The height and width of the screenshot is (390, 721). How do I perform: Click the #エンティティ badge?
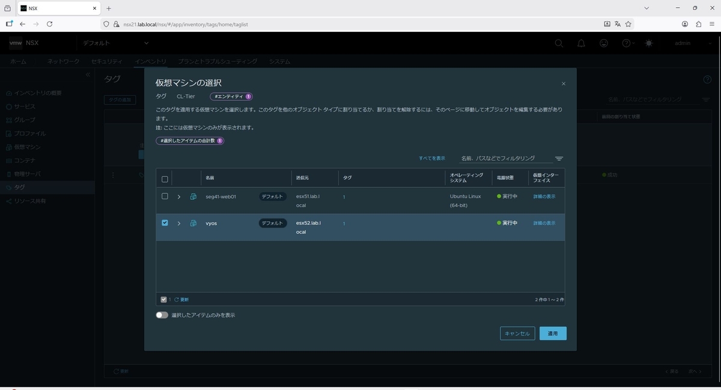(231, 96)
